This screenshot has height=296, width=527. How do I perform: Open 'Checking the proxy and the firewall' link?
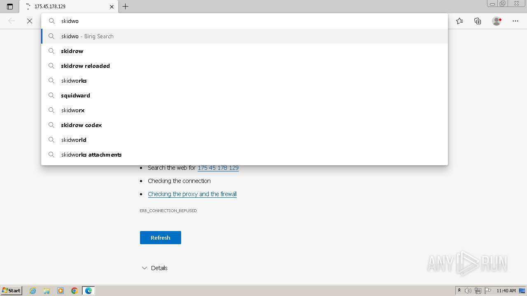[192, 194]
